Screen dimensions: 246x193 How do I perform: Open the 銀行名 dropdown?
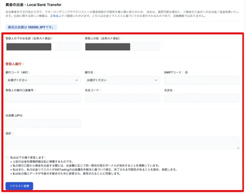click(x=122, y=80)
